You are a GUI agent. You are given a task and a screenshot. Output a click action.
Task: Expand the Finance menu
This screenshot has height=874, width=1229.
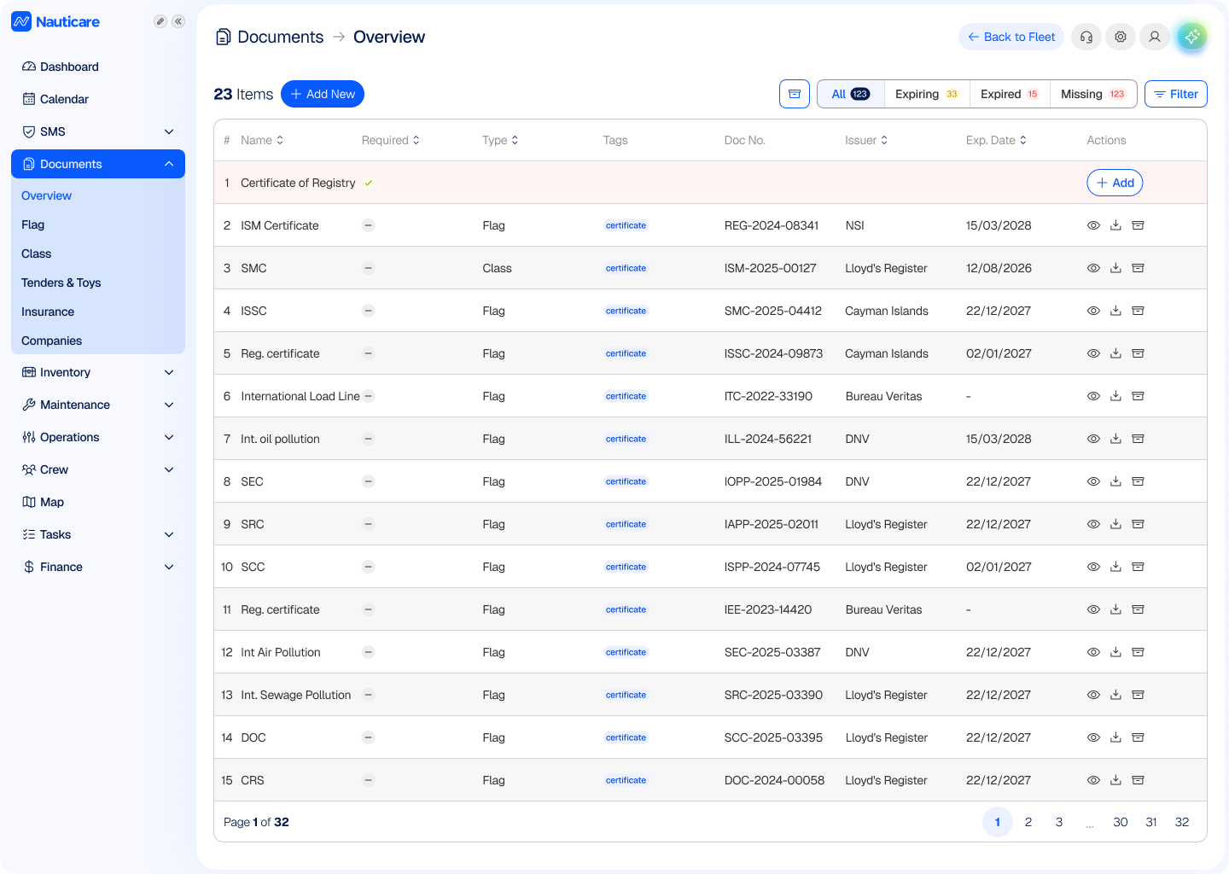pos(98,567)
